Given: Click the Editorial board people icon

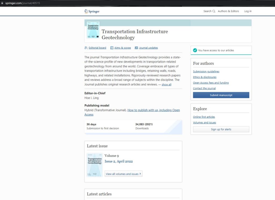Looking at the screenshot, I should point(86,48).
